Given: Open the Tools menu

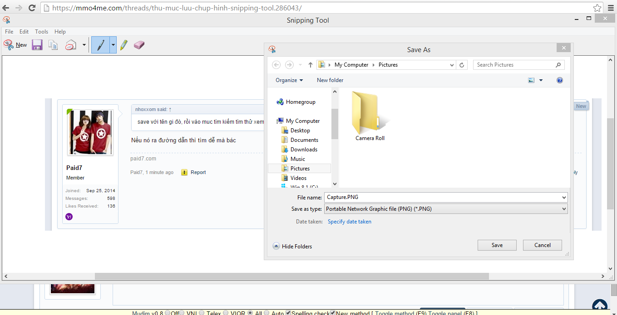Looking at the screenshot, I should [x=41, y=32].
